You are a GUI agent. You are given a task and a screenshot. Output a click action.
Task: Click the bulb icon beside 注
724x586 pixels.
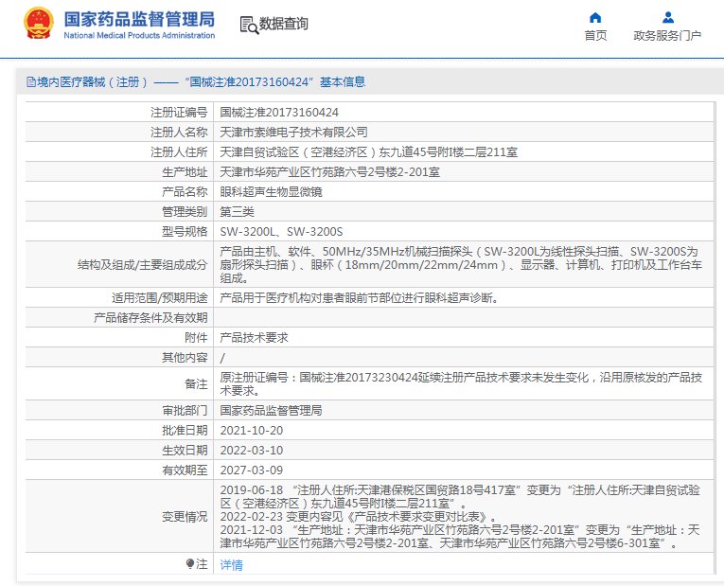click(190, 564)
